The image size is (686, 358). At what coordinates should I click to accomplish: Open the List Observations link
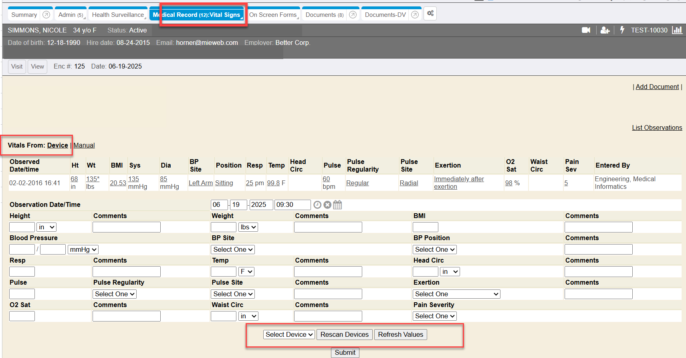coord(657,127)
